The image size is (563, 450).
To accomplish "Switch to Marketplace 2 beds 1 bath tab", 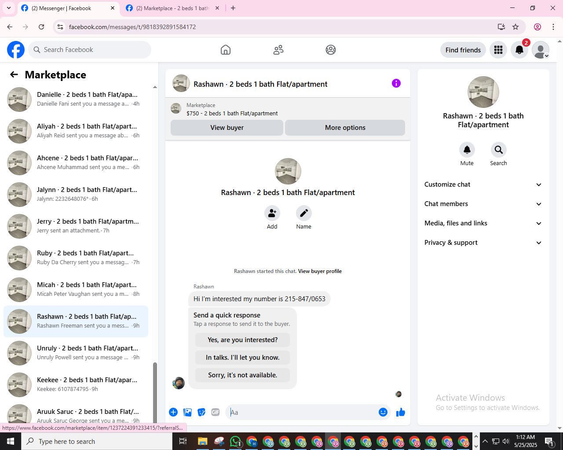I will click(172, 8).
